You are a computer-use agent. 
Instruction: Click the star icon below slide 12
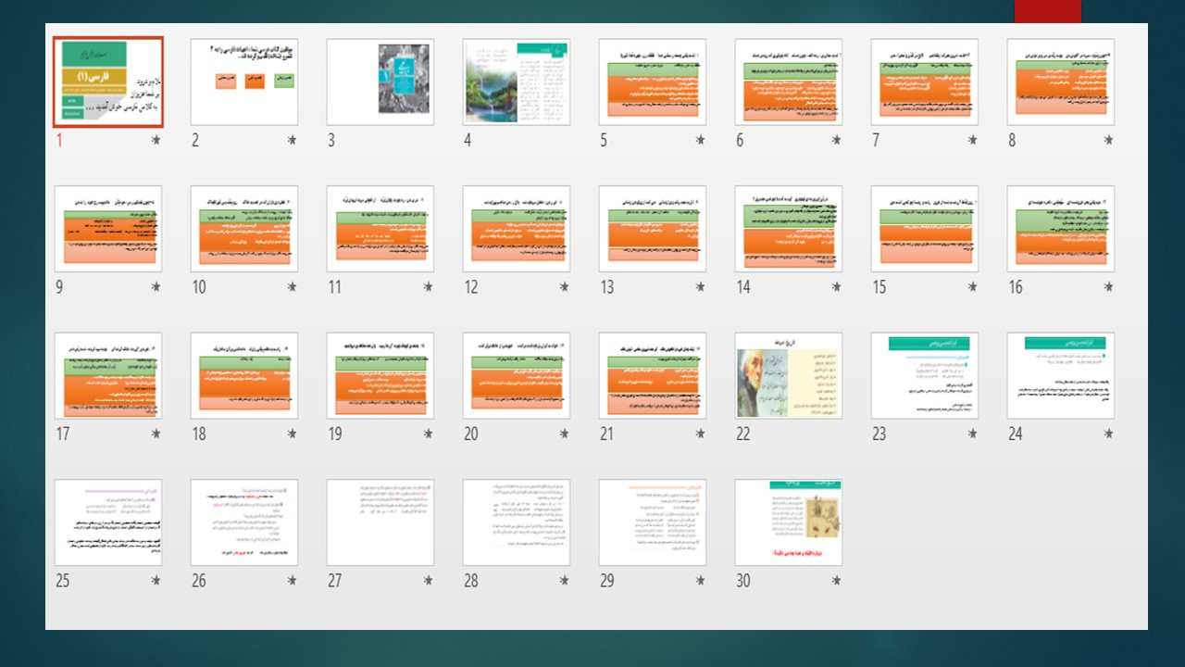pos(564,287)
